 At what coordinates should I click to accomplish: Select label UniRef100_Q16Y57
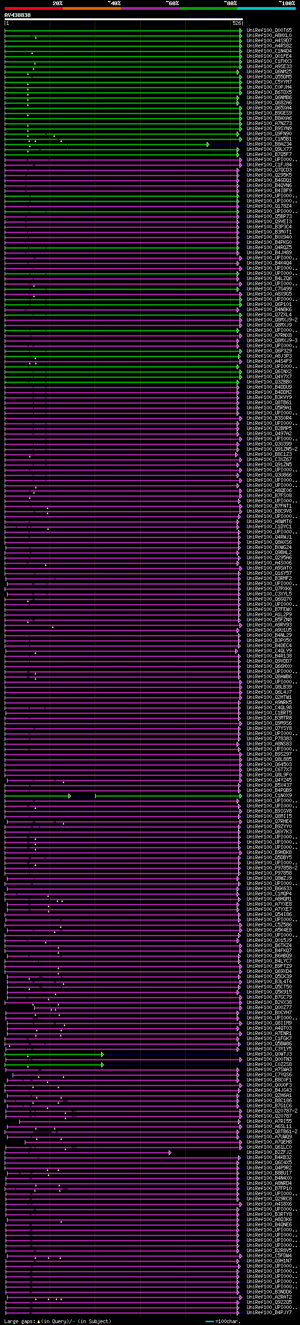coord(269,573)
